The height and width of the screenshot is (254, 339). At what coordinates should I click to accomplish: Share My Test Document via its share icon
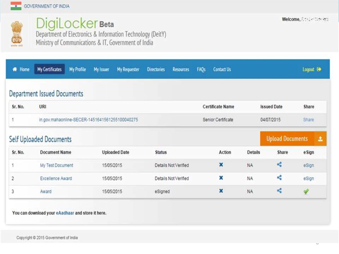point(279,165)
